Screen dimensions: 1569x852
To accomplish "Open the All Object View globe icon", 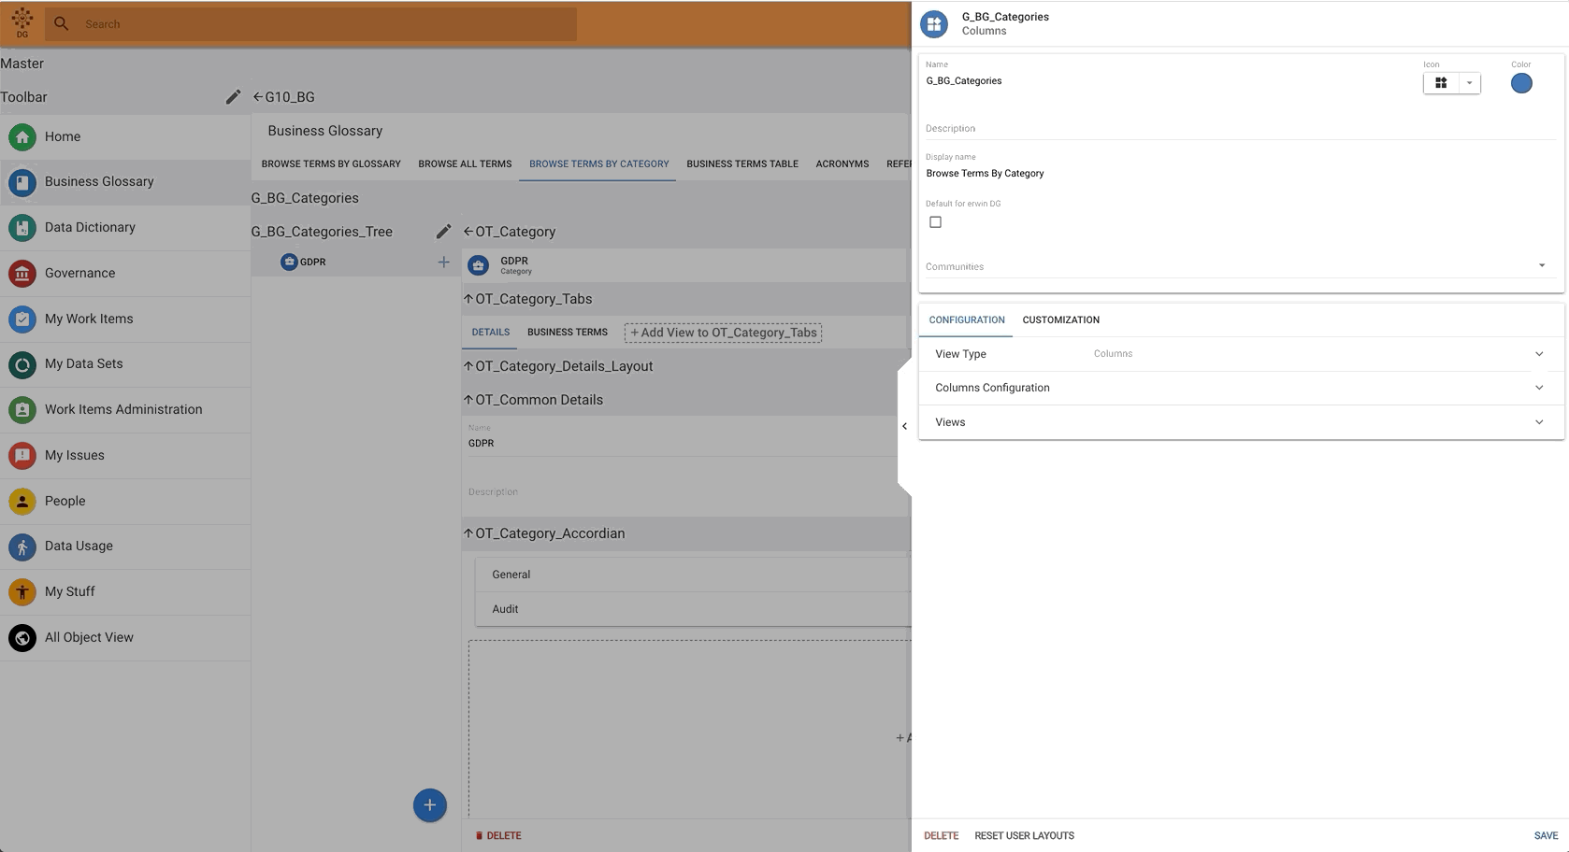I will coord(22,637).
